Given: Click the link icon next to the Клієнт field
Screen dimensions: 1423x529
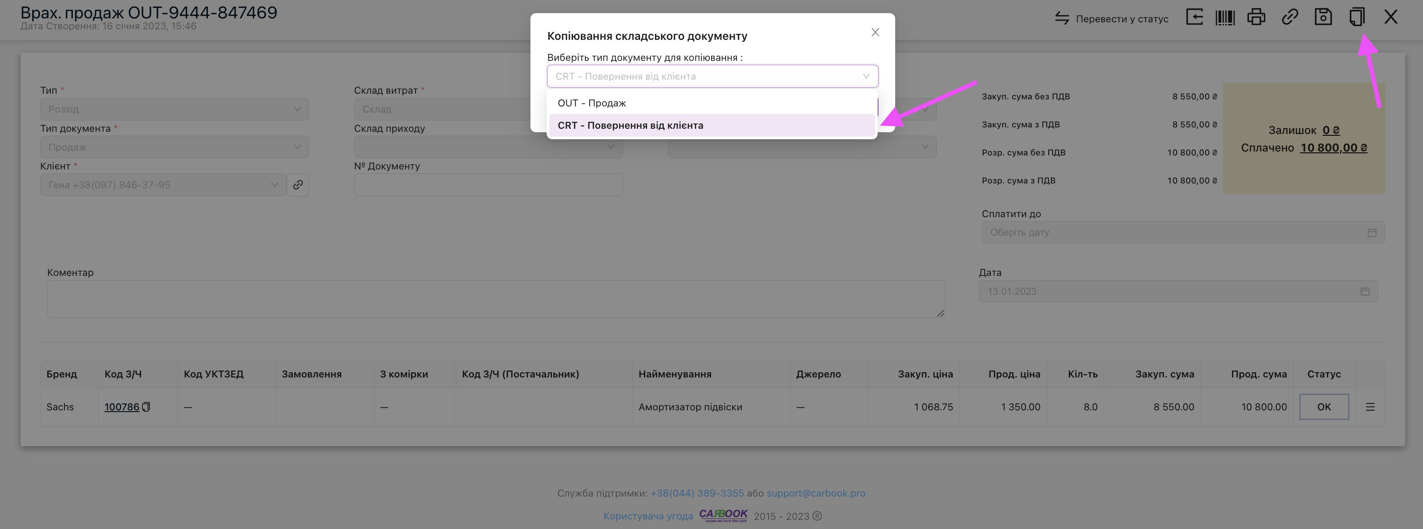Looking at the screenshot, I should (298, 185).
